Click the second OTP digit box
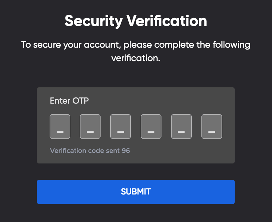This screenshot has height=222, width=272. click(90, 126)
